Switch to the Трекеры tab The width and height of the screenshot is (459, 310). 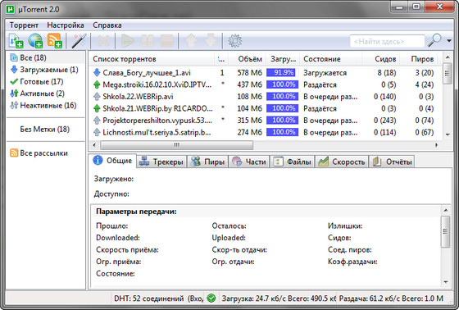161,162
